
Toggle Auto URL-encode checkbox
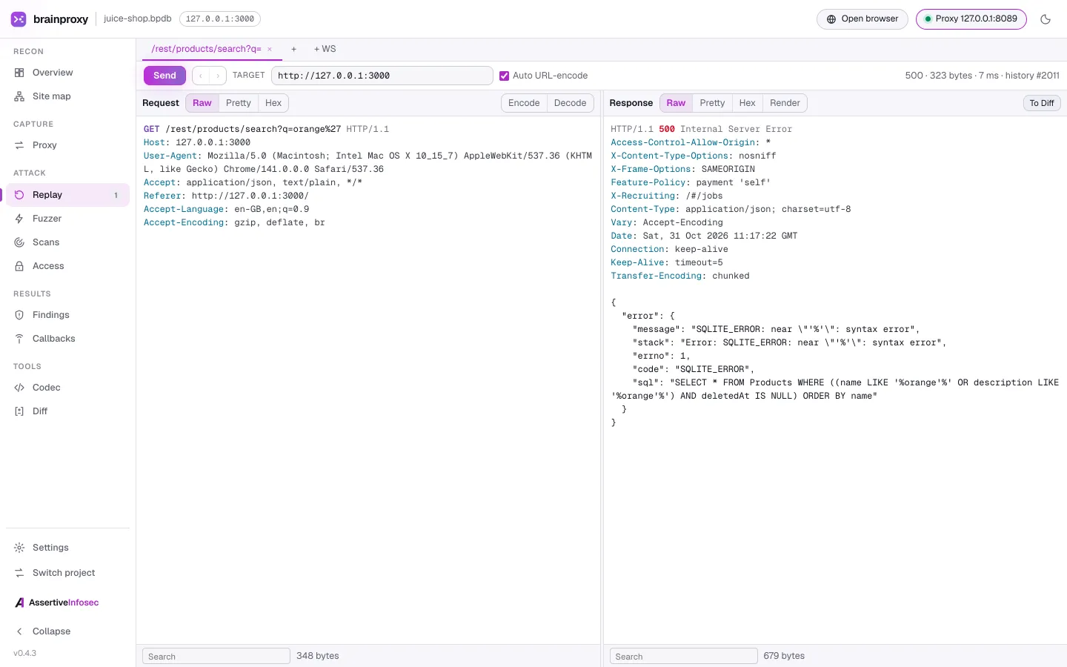pyautogui.click(x=505, y=76)
